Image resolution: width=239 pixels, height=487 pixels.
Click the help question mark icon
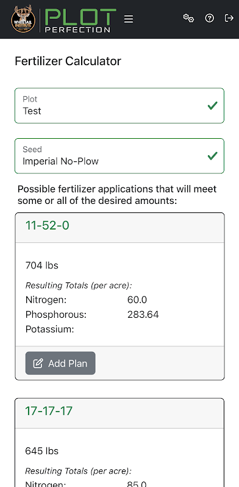pyautogui.click(x=210, y=18)
